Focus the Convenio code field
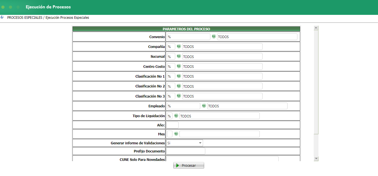 coord(188,37)
